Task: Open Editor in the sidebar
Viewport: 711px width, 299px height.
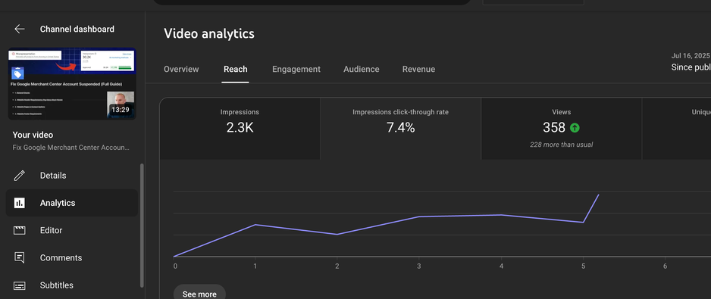Action: [72, 230]
